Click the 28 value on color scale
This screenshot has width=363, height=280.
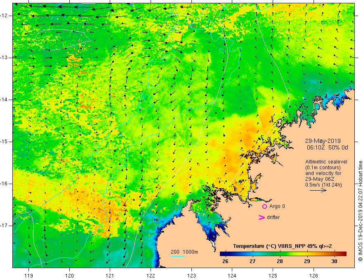pyautogui.click(x=280, y=261)
